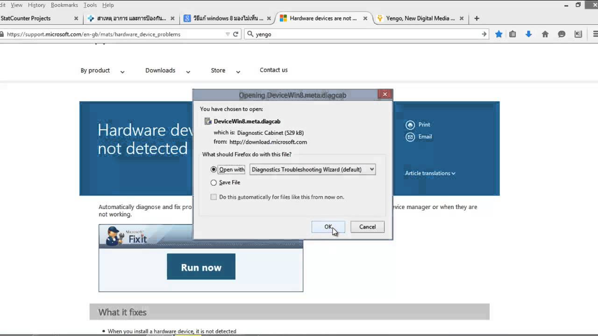
Task: Open the View menu
Action: [16, 5]
